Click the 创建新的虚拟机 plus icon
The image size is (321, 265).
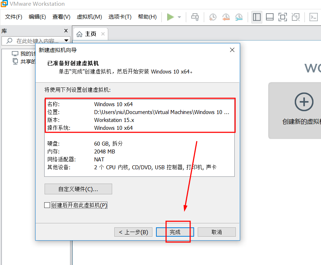point(304,102)
